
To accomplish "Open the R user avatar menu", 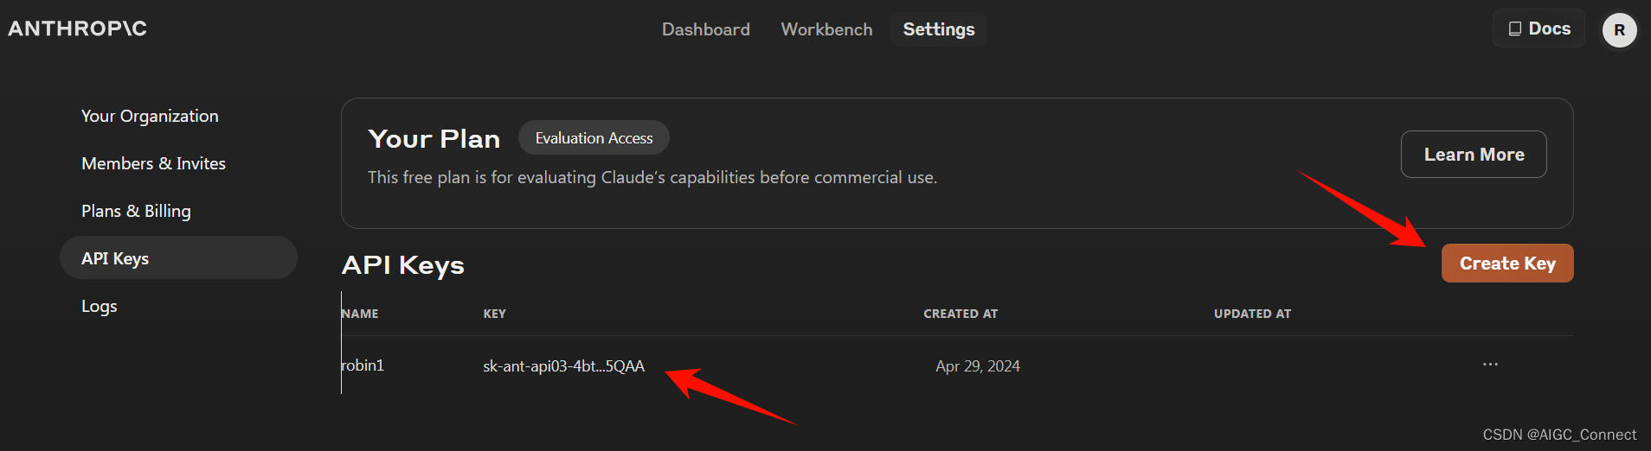I will [x=1619, y=30].
